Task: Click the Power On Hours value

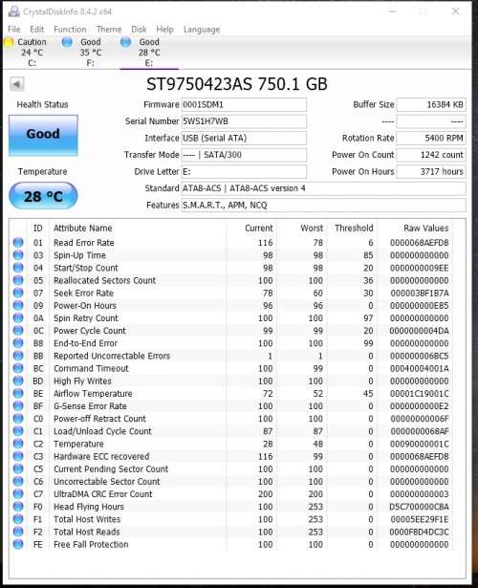Action: (x=431, y=172)
